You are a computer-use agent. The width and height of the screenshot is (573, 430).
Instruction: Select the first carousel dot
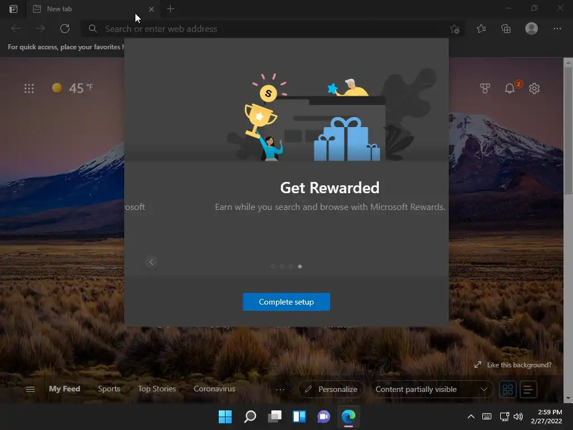[273, 266]
